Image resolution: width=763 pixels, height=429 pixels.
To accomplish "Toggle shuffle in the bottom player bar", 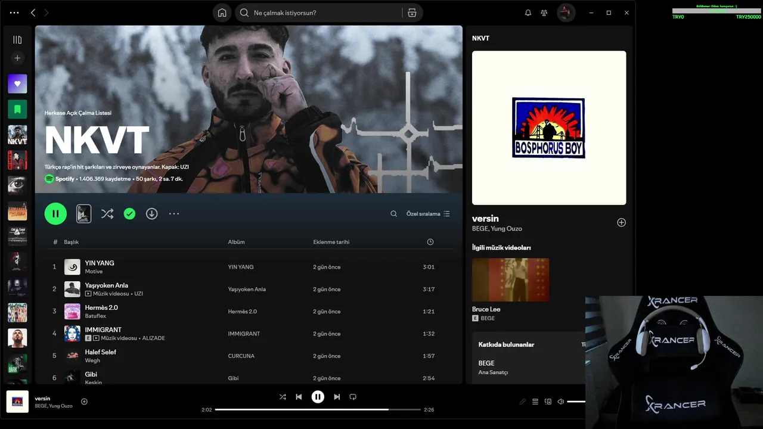I will pyautogui.click(x=283, y=397).
